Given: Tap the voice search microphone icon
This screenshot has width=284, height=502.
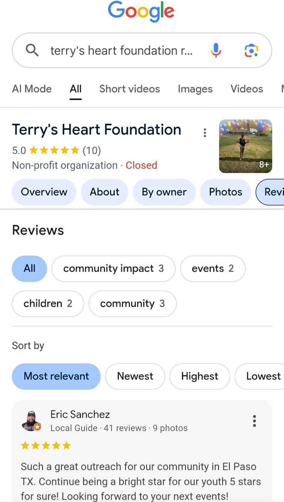Looking at the screenshot, I should click(216, 50).
